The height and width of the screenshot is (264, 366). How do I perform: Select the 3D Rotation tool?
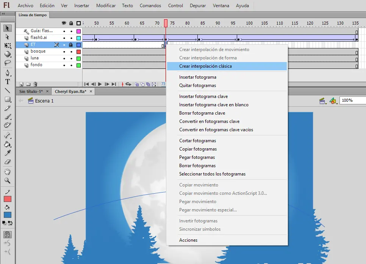click(x=8, y=54)
